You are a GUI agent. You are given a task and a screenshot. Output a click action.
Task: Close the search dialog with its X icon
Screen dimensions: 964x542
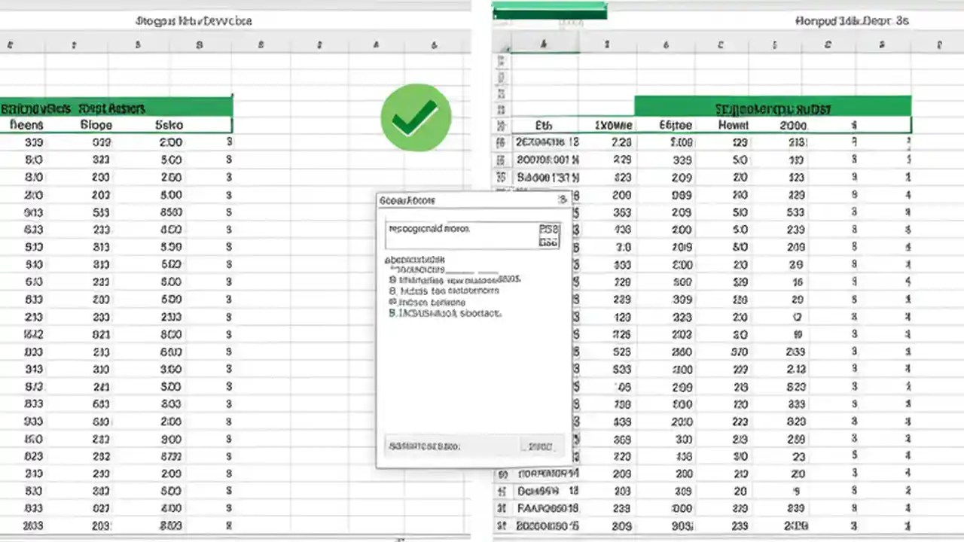click(x=562, y=200)
